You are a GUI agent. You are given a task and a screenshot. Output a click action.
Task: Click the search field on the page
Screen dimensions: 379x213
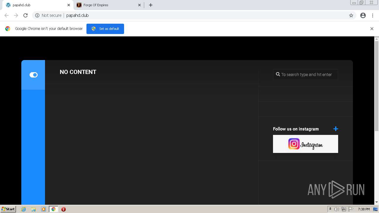[305, 75]
